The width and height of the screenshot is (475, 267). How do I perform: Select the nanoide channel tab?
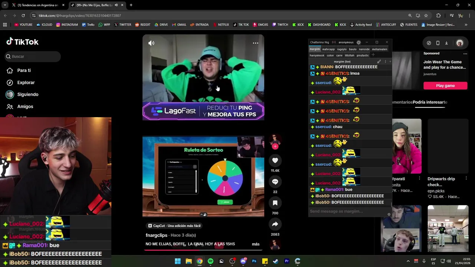click(x=364, y=49)
